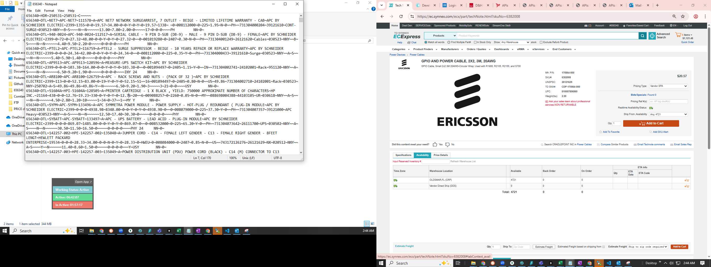Click the Estimate Freight Zip Code field
The width and height of the screenshot is (711, 267).
[x=521, y=247]
